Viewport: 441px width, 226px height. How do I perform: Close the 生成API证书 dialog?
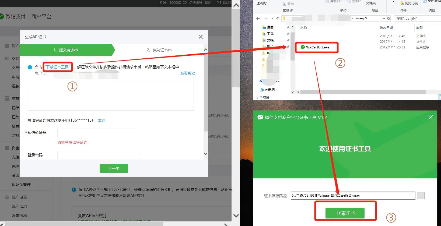click(x=201, y=37)
